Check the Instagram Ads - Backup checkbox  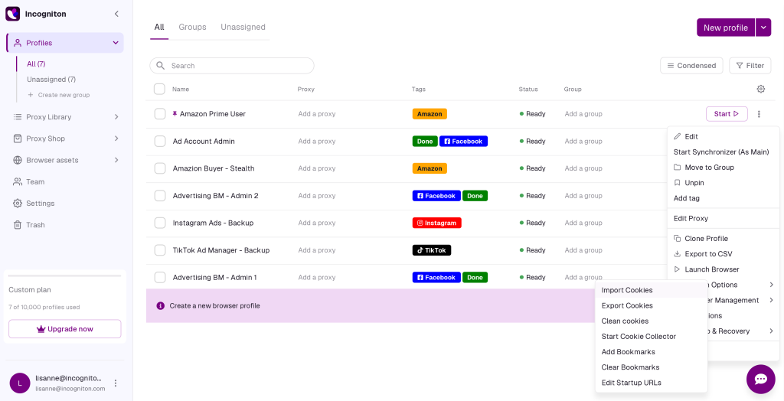[160, 223]
